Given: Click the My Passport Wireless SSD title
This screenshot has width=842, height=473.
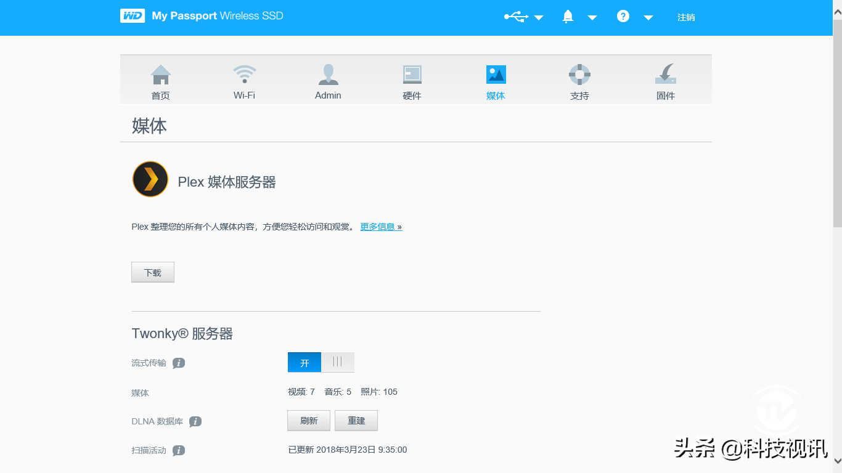Looking at the screenshot, I should click(218, 16).
